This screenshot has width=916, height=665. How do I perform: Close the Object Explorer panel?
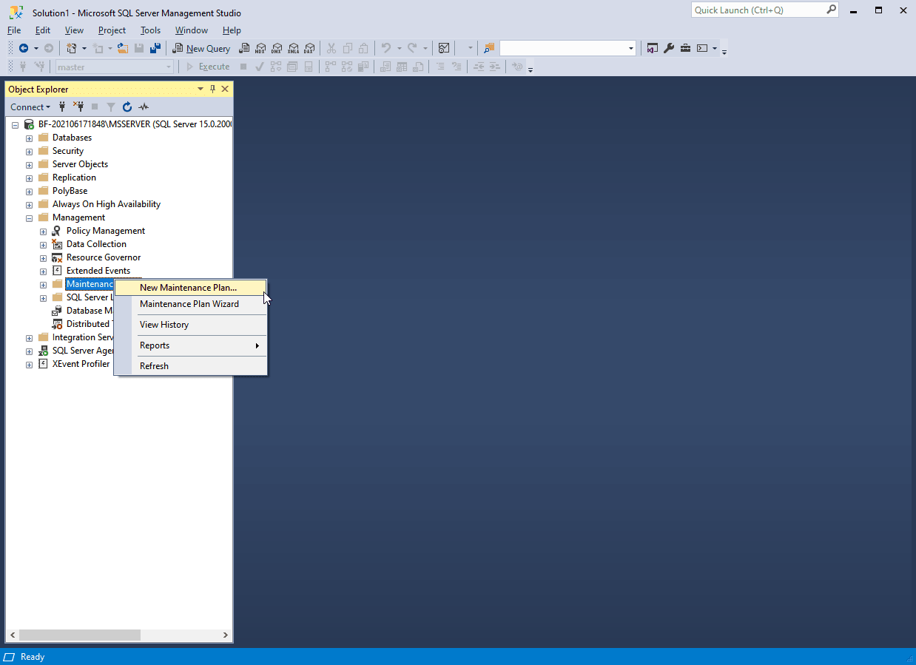(225, 89)
